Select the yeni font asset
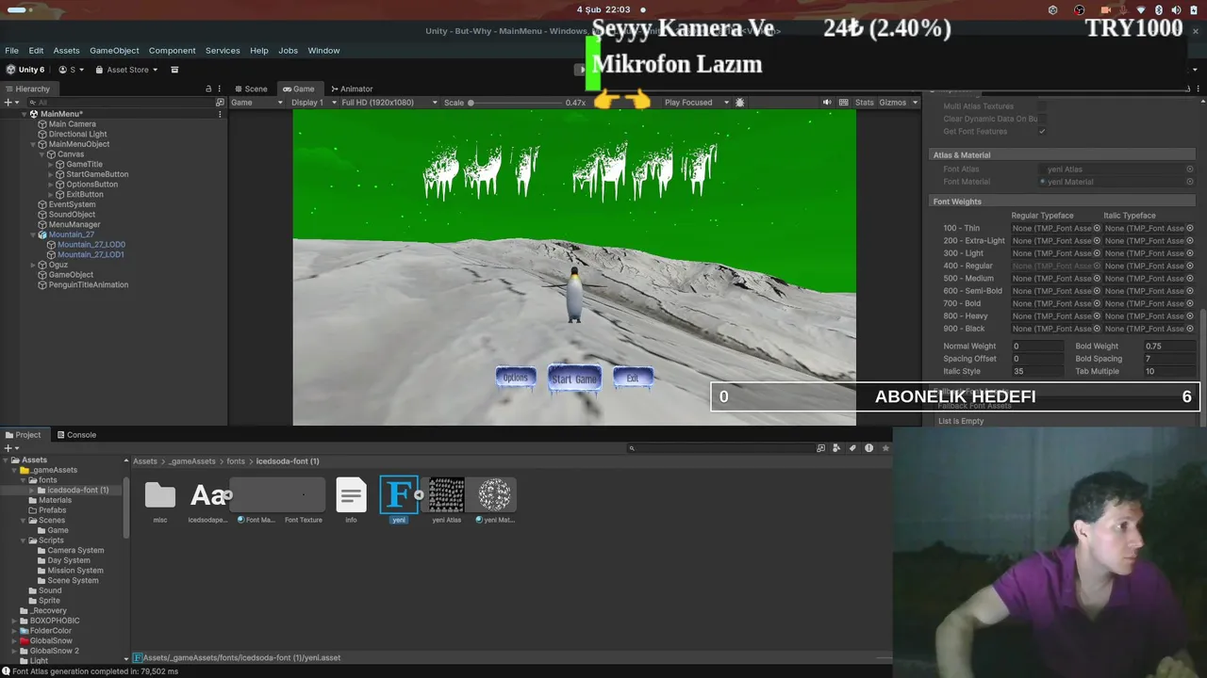This screenshot has height=678, width=1207. 399,500
